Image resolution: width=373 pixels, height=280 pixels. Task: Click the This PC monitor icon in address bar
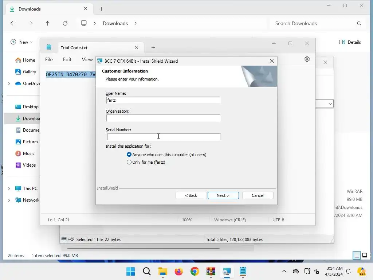(84, 23)
